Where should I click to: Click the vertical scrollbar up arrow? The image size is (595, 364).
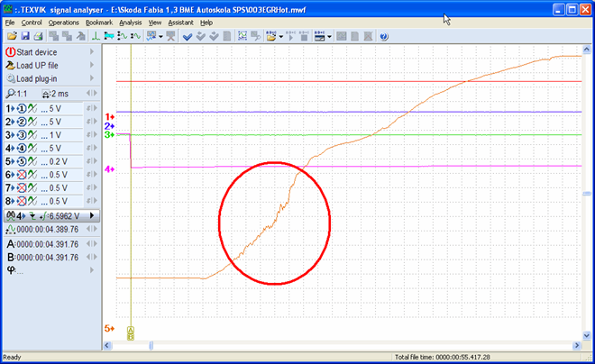click(587, 50)
